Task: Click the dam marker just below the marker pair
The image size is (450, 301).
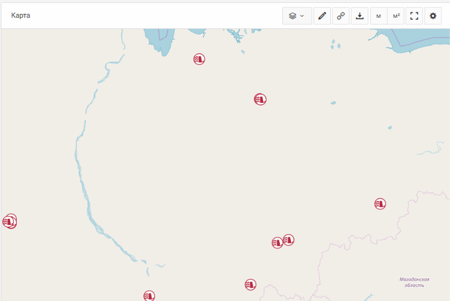Action: [250, 285]
